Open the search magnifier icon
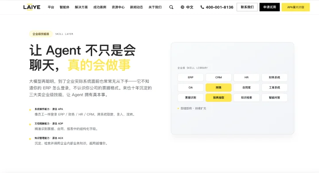The width and height of the screenshot is (319, 173). [x=171, y=7]
